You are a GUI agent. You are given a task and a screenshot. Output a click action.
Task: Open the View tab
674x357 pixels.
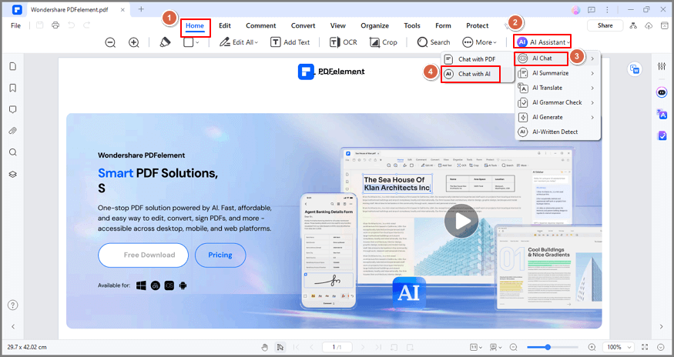click(x=338, y=26)
